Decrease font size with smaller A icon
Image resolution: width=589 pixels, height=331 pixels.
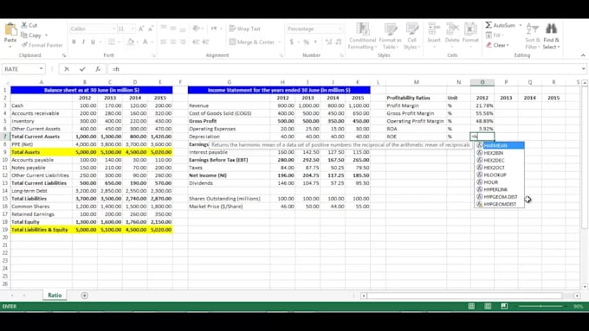click(x=150, y=29)
